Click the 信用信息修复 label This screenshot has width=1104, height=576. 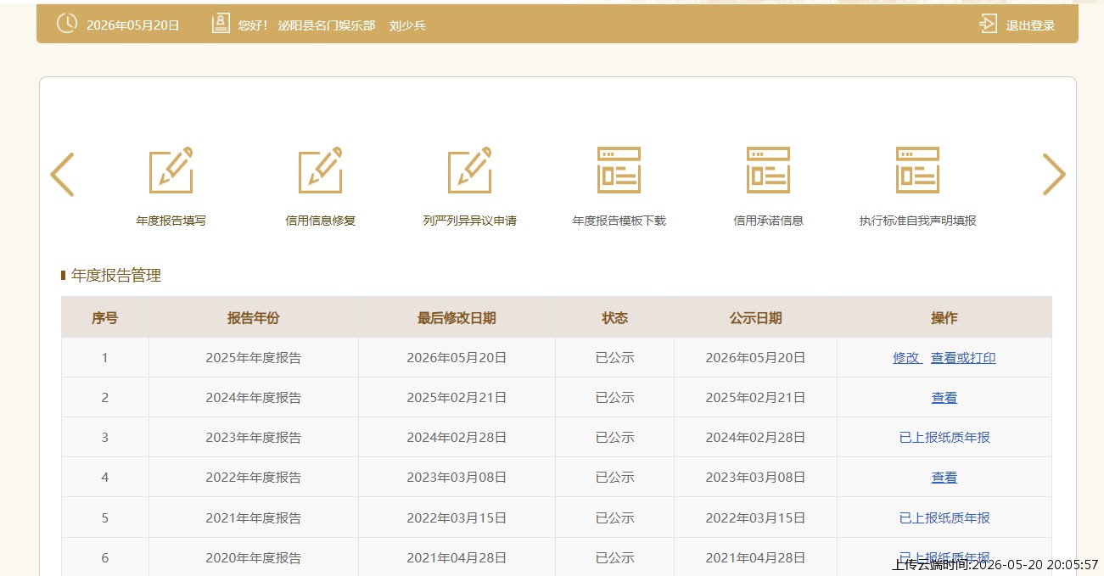coord(320,221)
